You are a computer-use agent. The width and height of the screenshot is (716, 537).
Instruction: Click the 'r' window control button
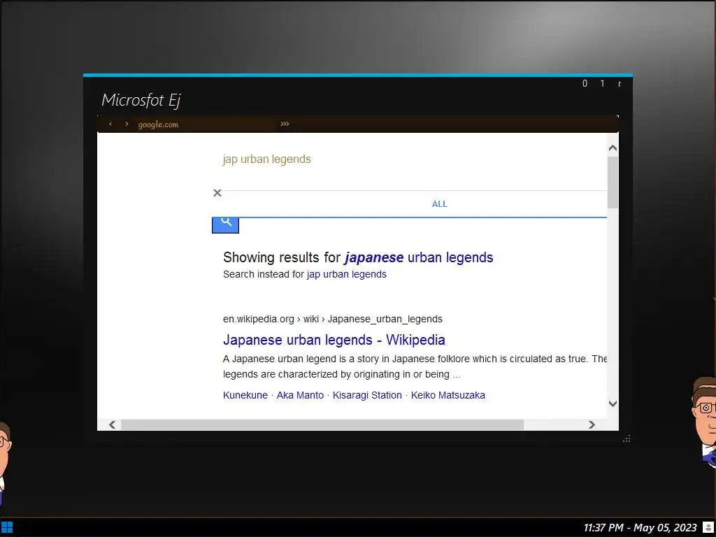[620, 84]
